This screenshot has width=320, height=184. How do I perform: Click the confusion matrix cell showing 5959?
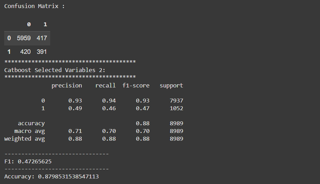coord(24,38)
